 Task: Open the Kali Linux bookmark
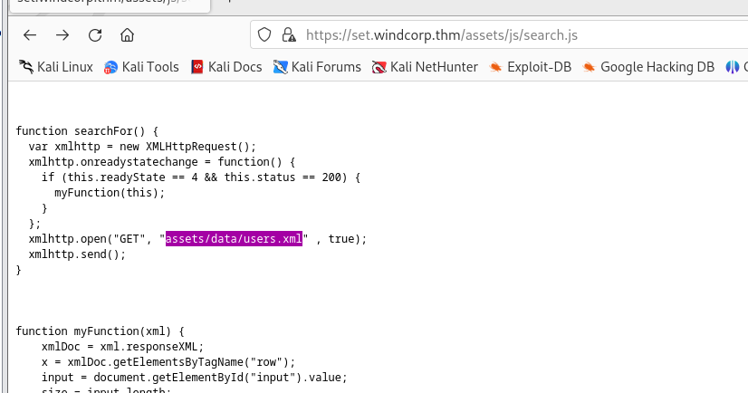(x=55, y=66)
